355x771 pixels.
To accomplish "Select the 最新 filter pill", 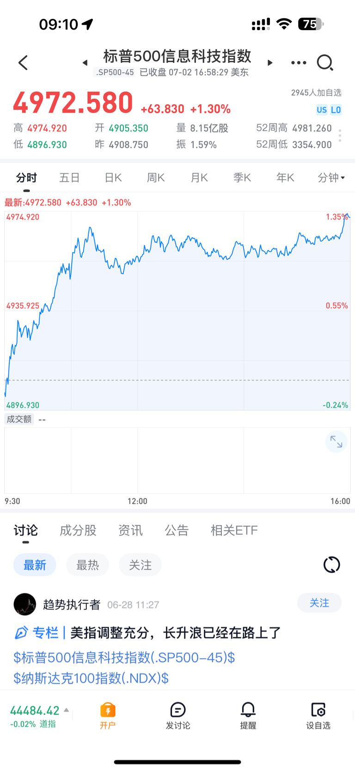I will (x=35, y=565).
